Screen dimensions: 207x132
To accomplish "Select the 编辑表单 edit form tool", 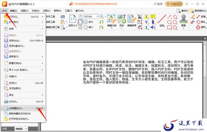I will tap(132, 21).
